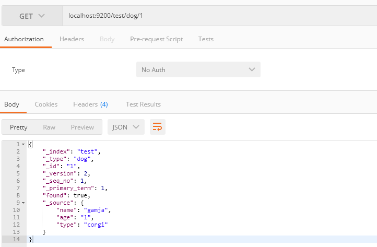
Task: Open the Test Results tab
Action: coord(143,104)
